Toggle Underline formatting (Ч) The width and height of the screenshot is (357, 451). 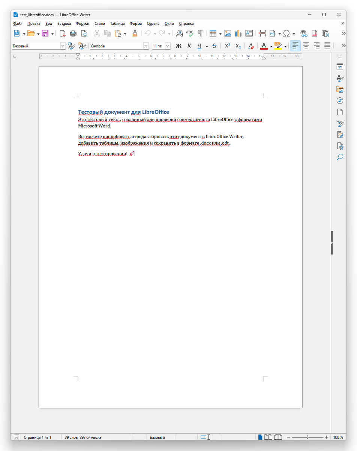coord(199,46)
